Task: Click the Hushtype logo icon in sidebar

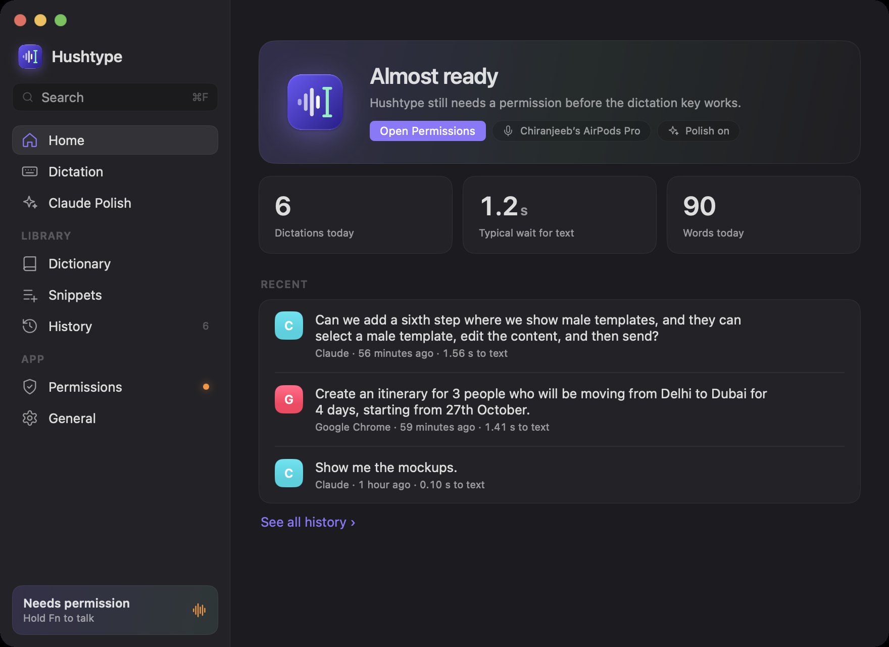Action: coord(30,56)
